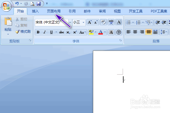Image resolution: width=170 pixels, height=113 pixels.
Task: Open the 引用 tab
Action: (x=72, y=11)
